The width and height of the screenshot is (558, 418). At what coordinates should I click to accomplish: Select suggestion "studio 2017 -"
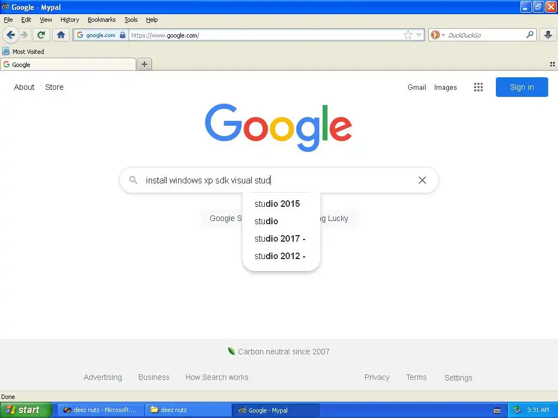pos(281,238)
